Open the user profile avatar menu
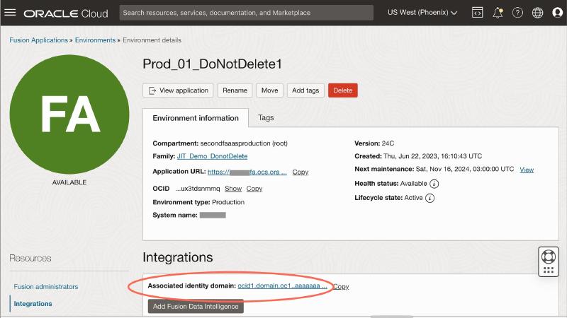 (x=556, y=13)
